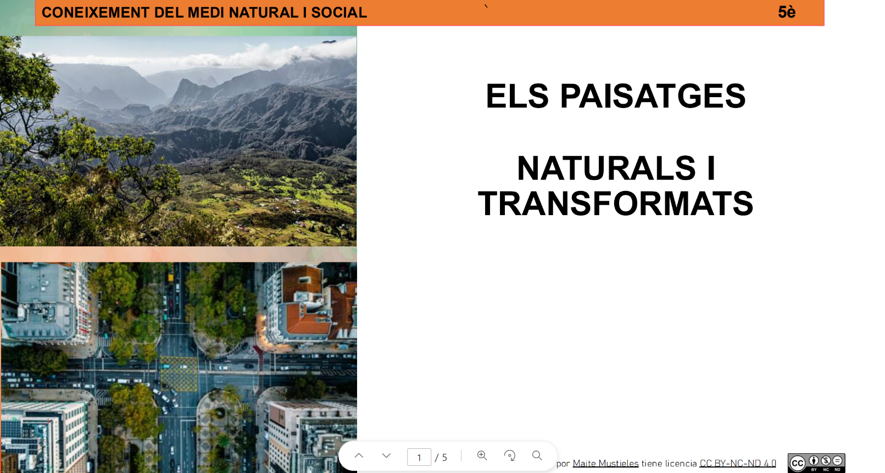885x473 pixels.
Task: Focus the current page number field
Action: coord(419,457)
